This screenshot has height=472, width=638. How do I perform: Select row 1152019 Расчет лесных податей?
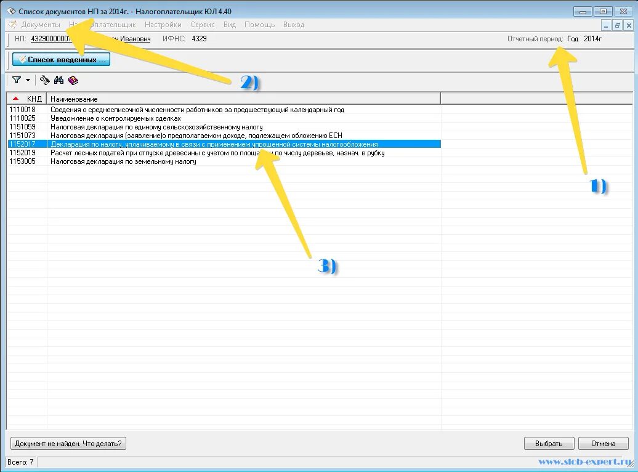(x=224, y=153)
